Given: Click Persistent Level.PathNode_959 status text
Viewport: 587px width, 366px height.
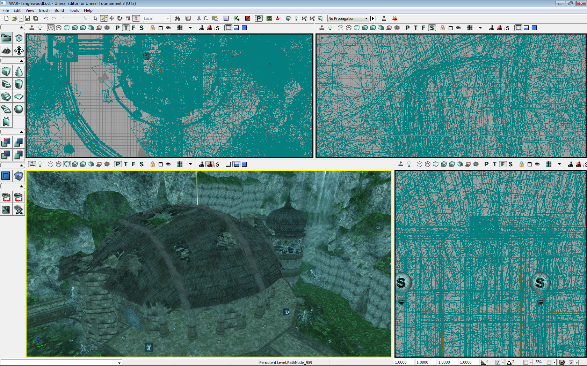Looking at the screenshot, I should 285,363.
